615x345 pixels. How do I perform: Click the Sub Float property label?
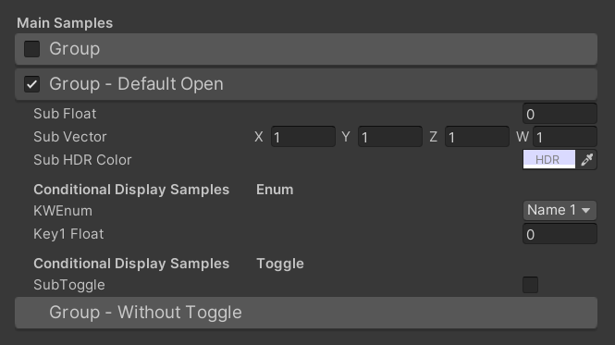[65, 114]
